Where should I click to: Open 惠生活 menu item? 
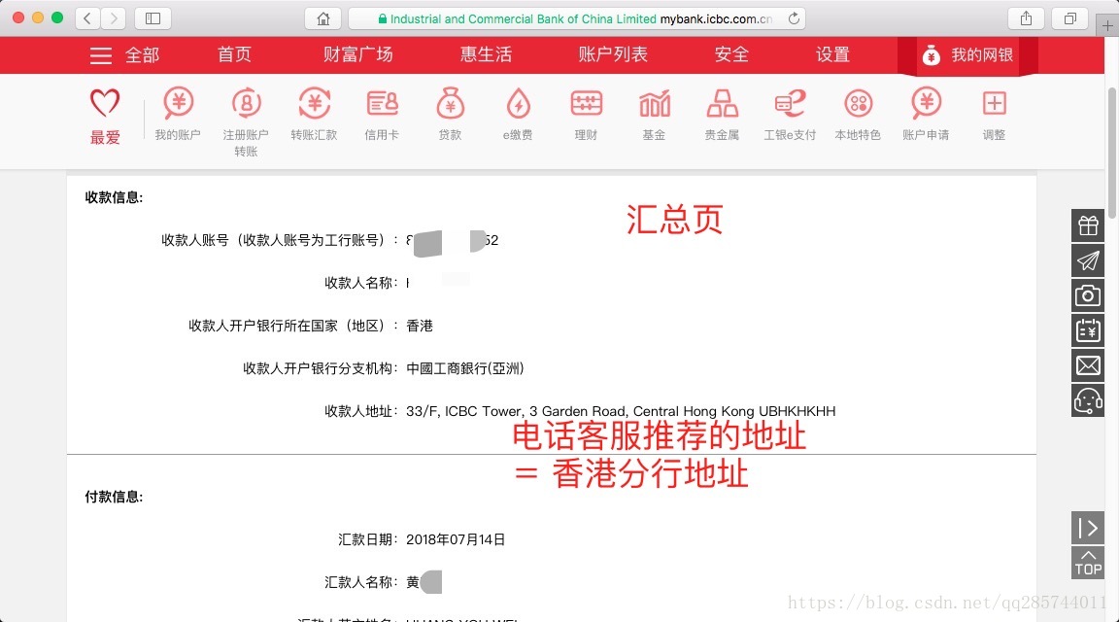point(486,55)
